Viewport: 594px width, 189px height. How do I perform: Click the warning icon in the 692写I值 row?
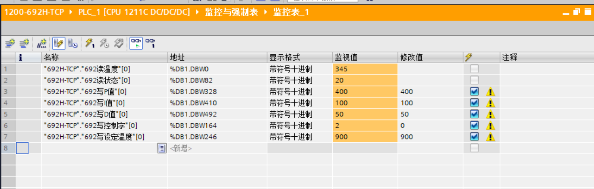491,103
